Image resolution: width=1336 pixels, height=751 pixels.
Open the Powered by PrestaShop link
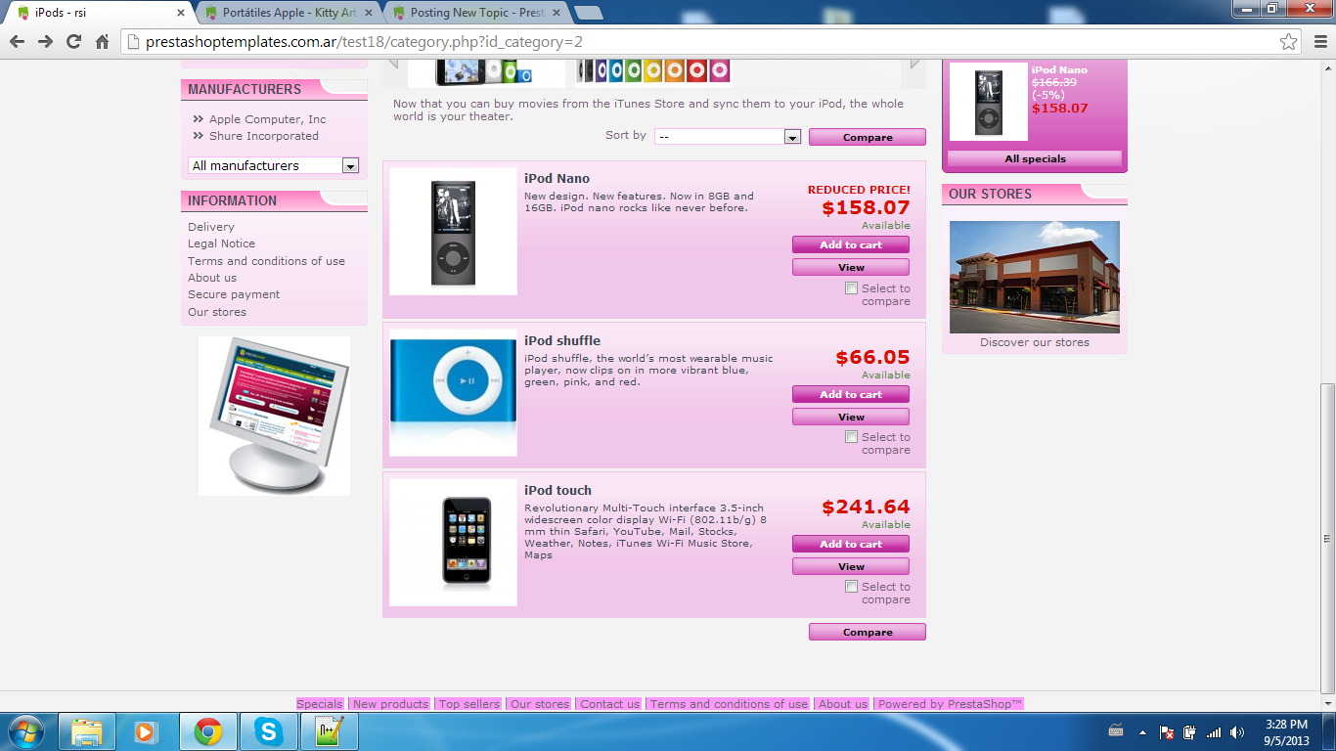click(x=951, y=704)
